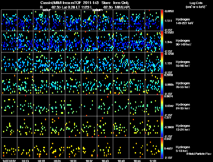
Task: Select the 35-55 keV panel at 16:43
Action: 105,84
